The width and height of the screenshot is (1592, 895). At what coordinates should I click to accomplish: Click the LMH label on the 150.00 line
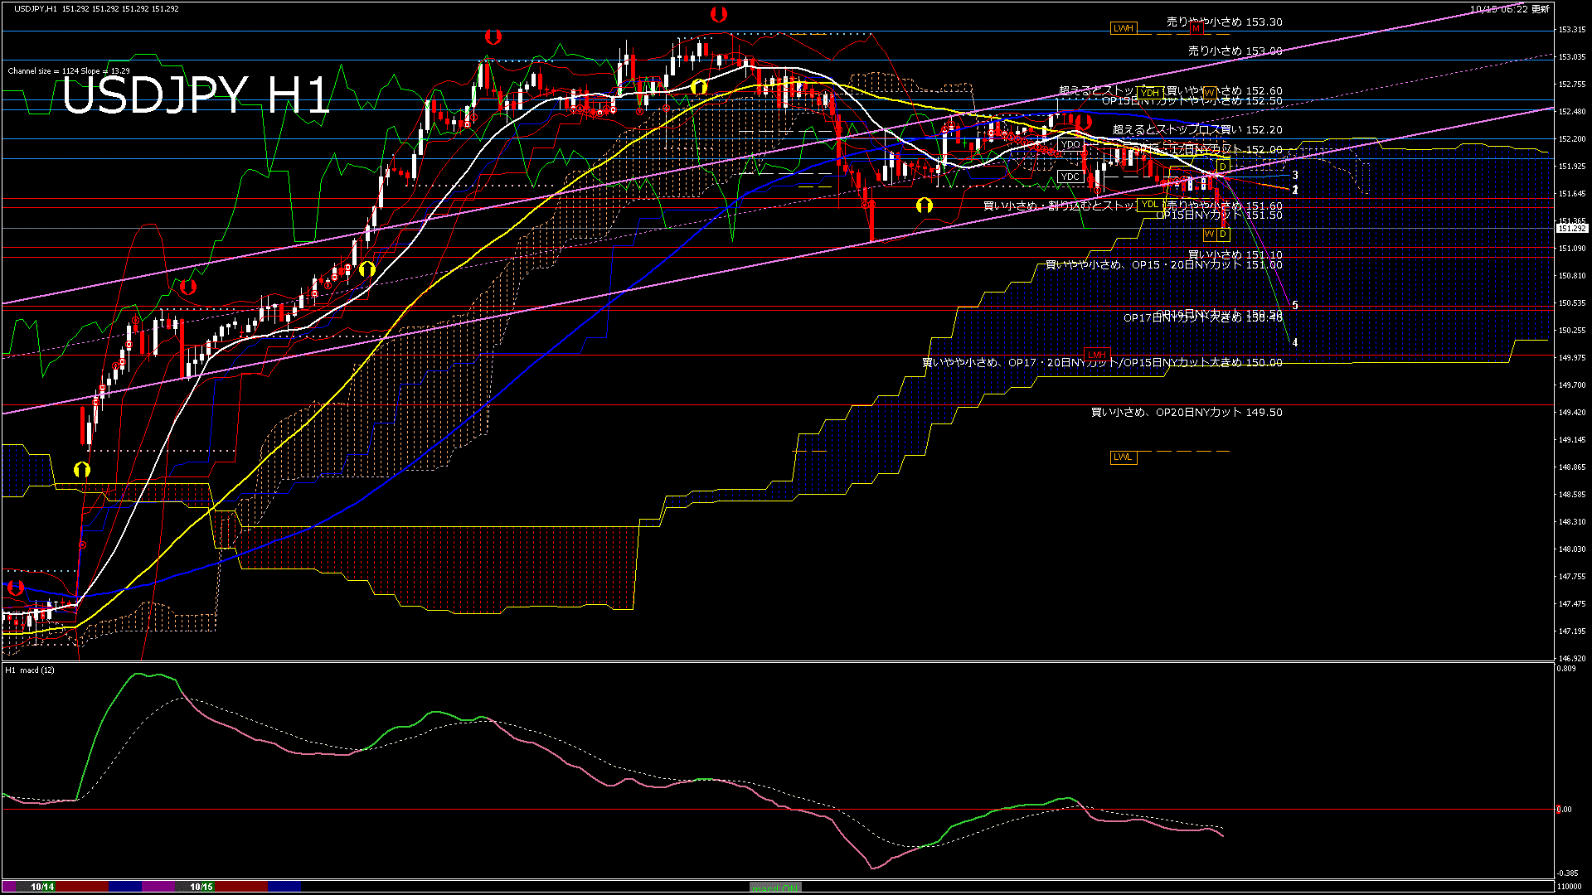[x=1097, y=355]
